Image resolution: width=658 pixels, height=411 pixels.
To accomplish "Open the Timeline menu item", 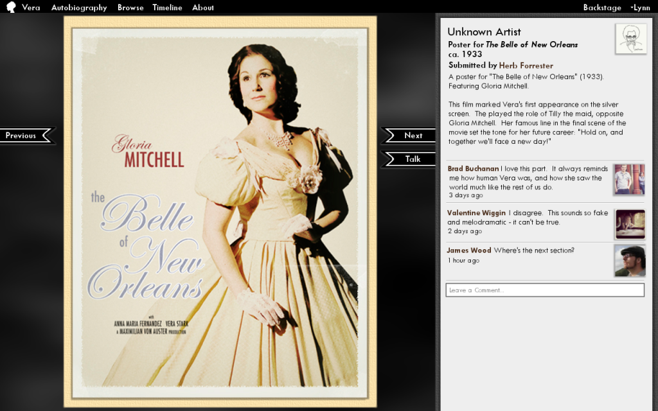I will (167, 8).
